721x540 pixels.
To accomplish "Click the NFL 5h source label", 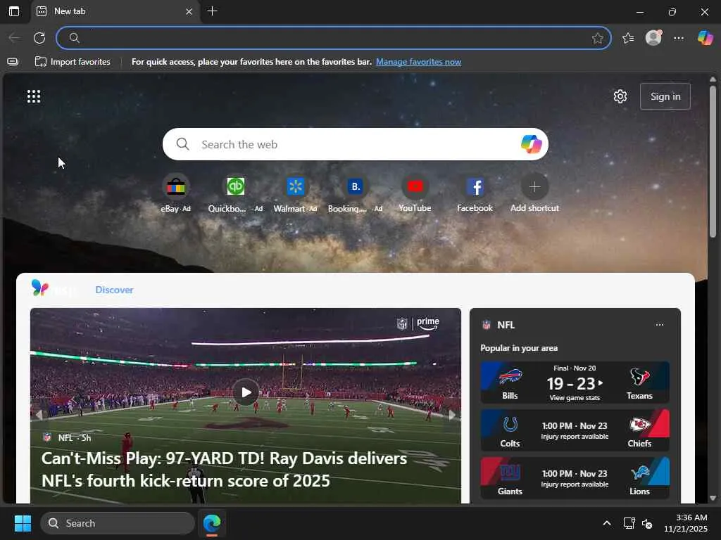I will [x=67, y=437].
